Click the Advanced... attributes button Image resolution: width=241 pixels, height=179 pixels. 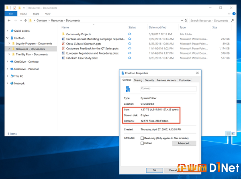[x=184, y=143]
